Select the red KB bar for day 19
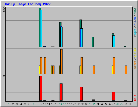The width and height of the screenshot is (138, 107). [x=81, y=94]
